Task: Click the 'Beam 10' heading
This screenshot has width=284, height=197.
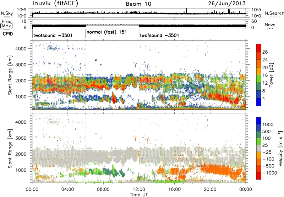Action: coord(138,4)
